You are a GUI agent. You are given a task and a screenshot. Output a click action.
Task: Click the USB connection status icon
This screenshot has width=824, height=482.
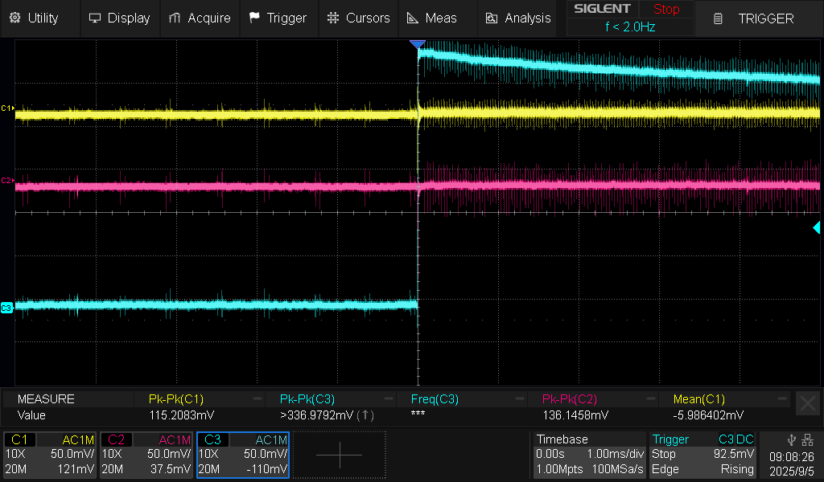792,439
